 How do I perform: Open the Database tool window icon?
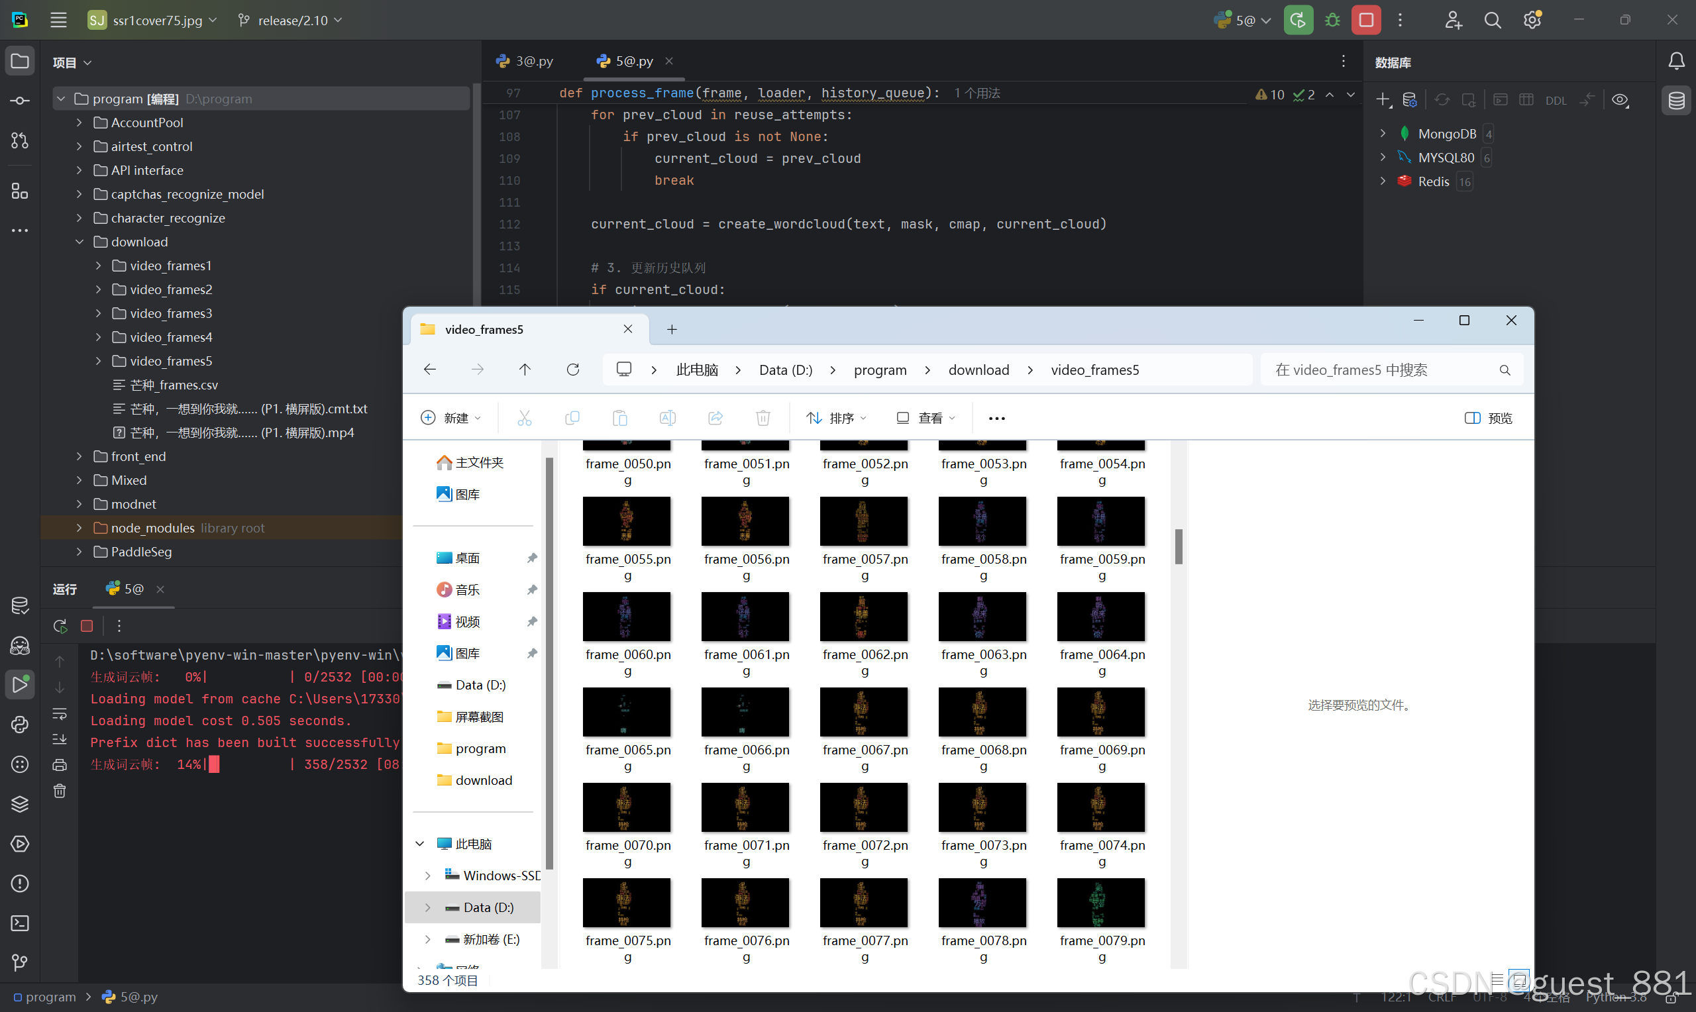click(x=1676, y=101)
